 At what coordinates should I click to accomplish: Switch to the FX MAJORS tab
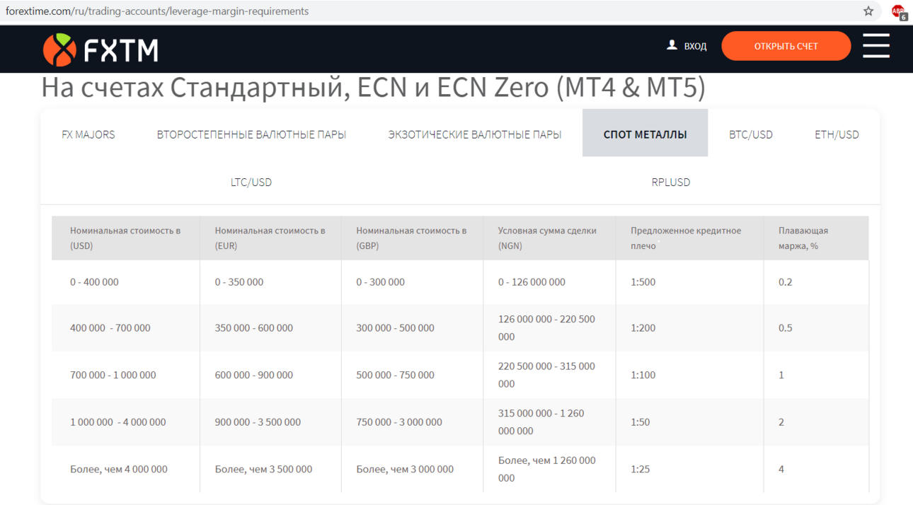pos(88,134)
